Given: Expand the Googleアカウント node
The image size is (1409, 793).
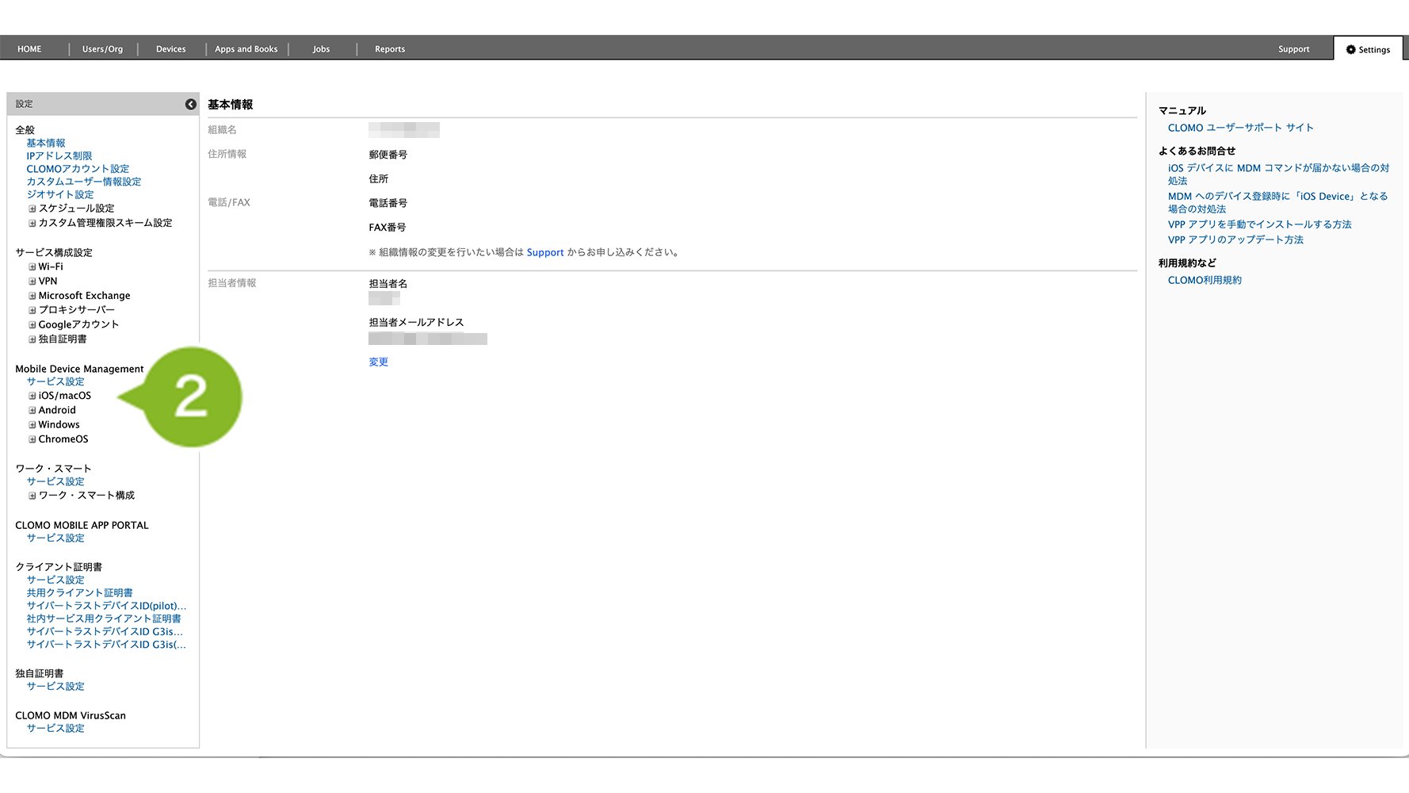Looking at the screenshot, I should (32, 325).
